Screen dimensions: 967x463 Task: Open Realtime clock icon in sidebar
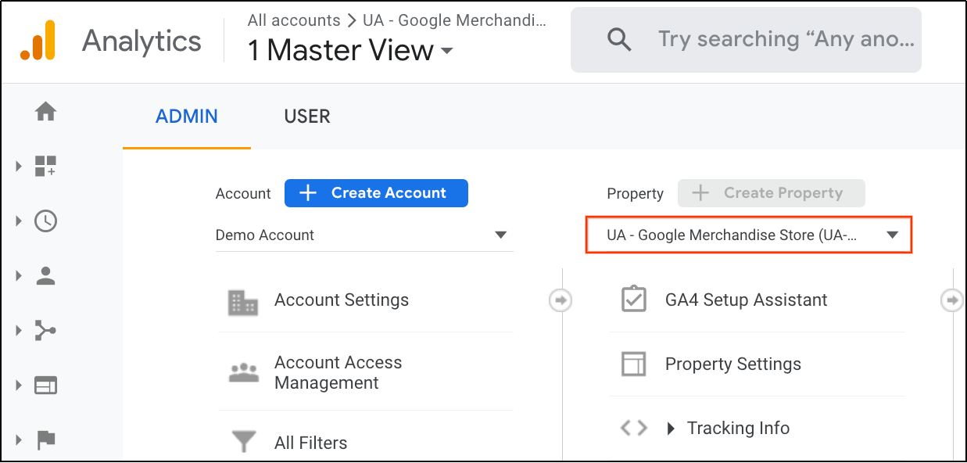click(46, 221)
